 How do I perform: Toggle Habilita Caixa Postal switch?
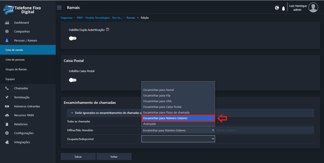[73, 80]
